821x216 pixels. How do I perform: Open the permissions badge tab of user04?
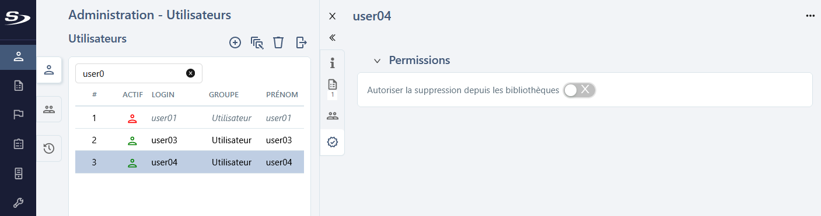click(333, 142)
